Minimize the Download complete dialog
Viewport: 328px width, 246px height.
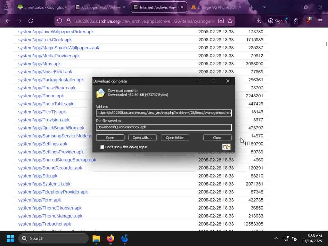coord(199,81)
